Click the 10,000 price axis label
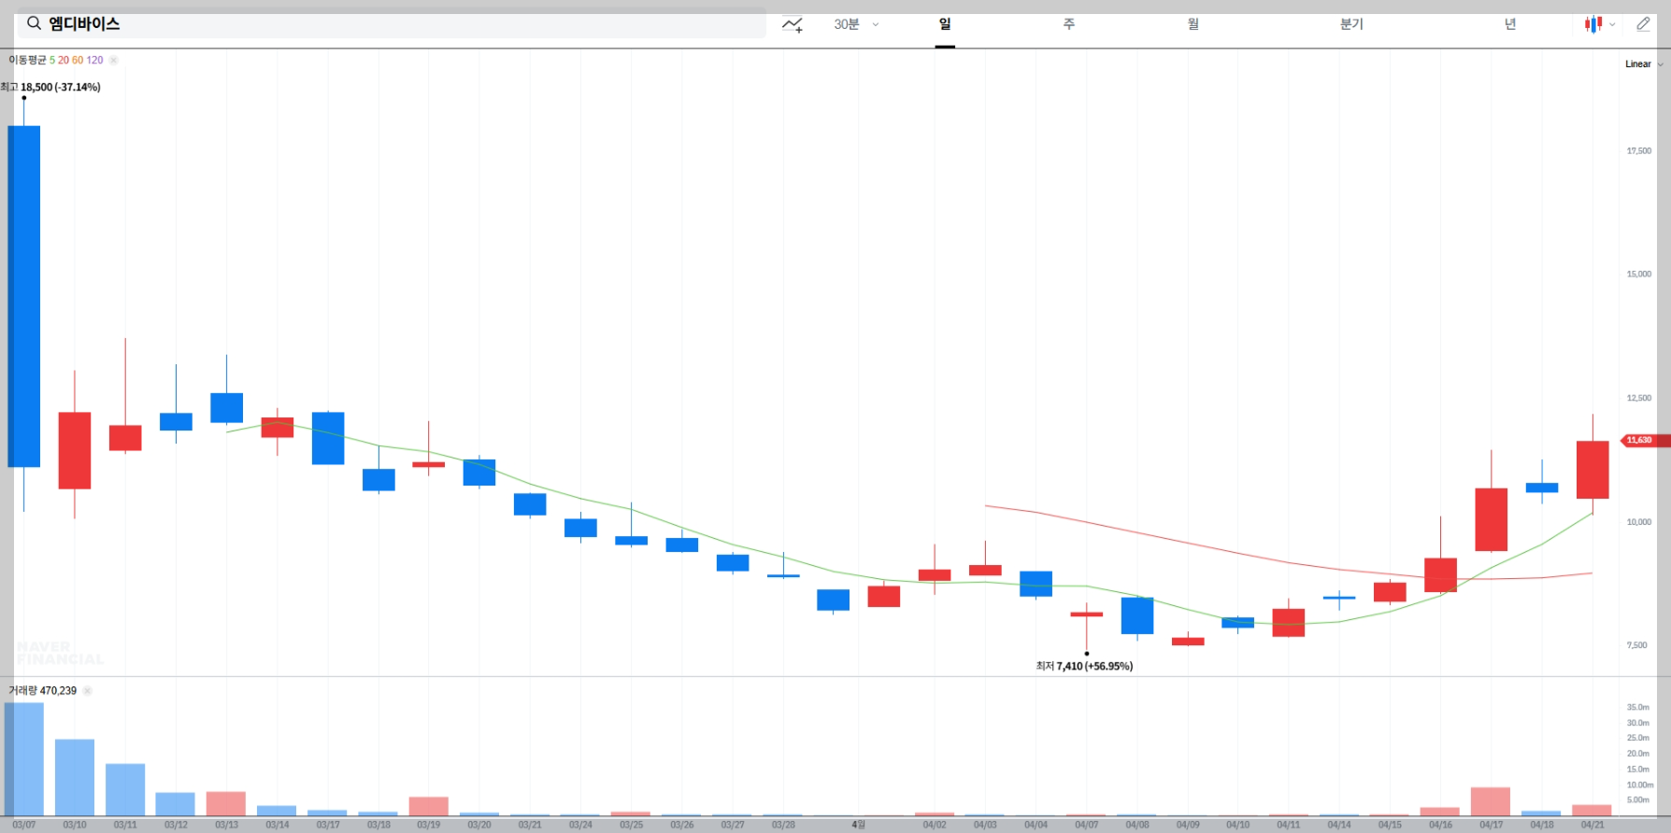Viewport: 1671px width, 833px height. [1639, 522]
